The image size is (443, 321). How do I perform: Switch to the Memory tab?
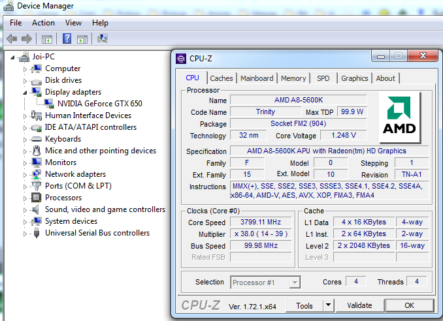pos(293,78)
